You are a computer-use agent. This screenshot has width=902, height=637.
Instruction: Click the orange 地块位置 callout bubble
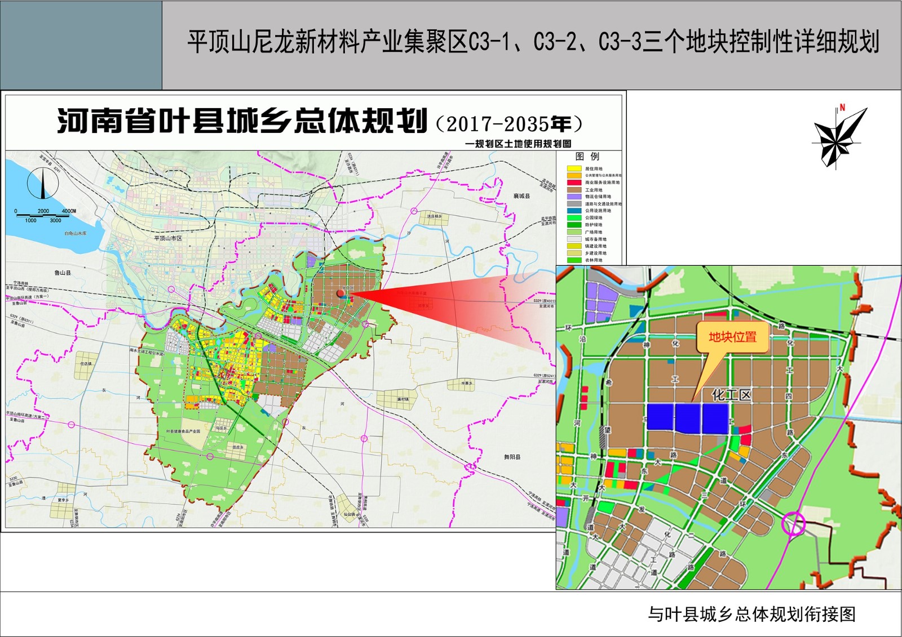[x=733, y=337]
